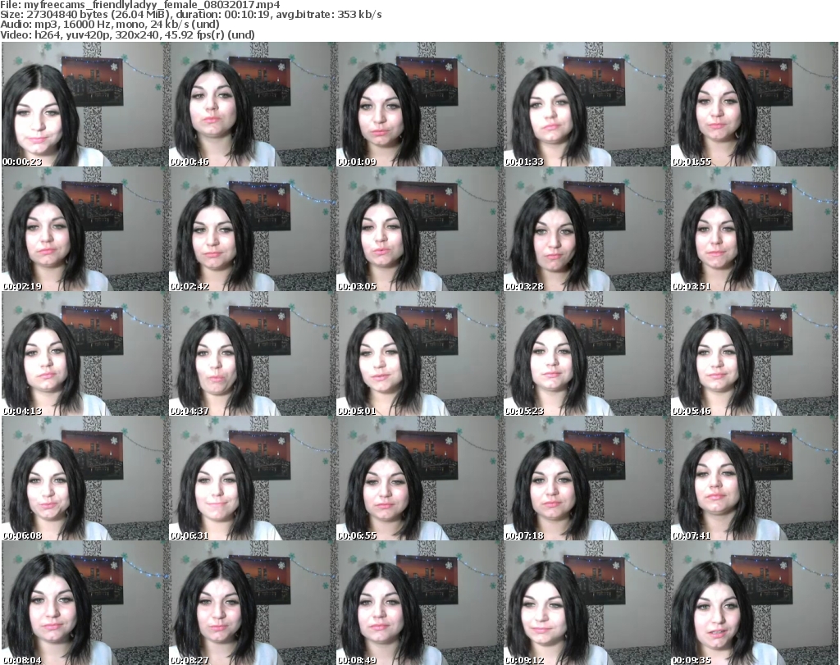Select the thumbnail frame at 00:01:55
This screenshot has width=840, height=665.
(x=755, y=104)
